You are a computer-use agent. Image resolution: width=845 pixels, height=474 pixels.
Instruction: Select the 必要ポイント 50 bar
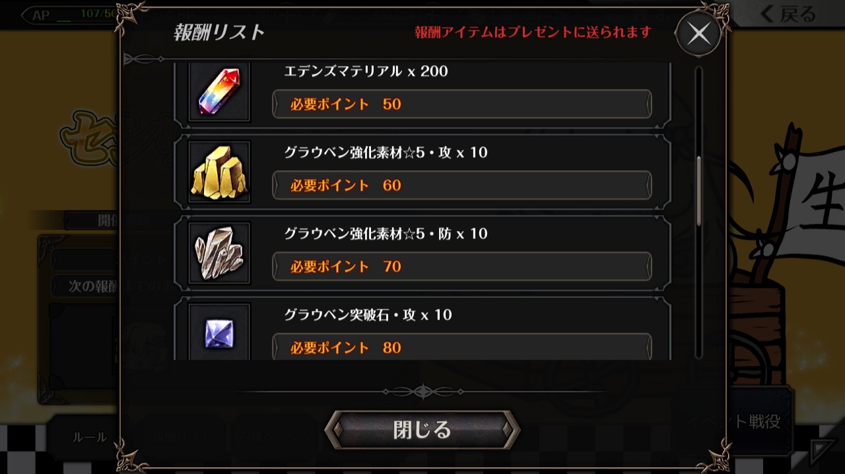tap(462, 104)
